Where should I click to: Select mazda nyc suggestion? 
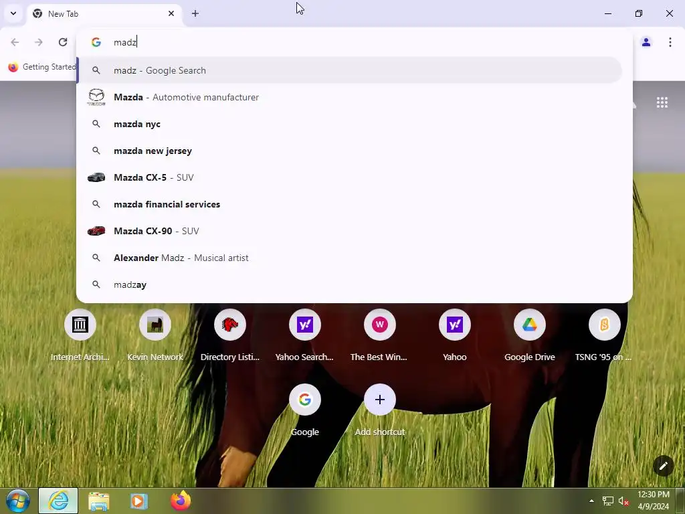pos(349,124)
